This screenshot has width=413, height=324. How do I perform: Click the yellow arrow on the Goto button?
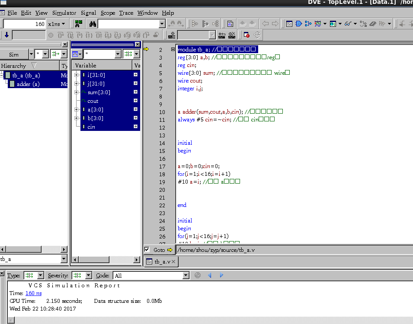170,250
